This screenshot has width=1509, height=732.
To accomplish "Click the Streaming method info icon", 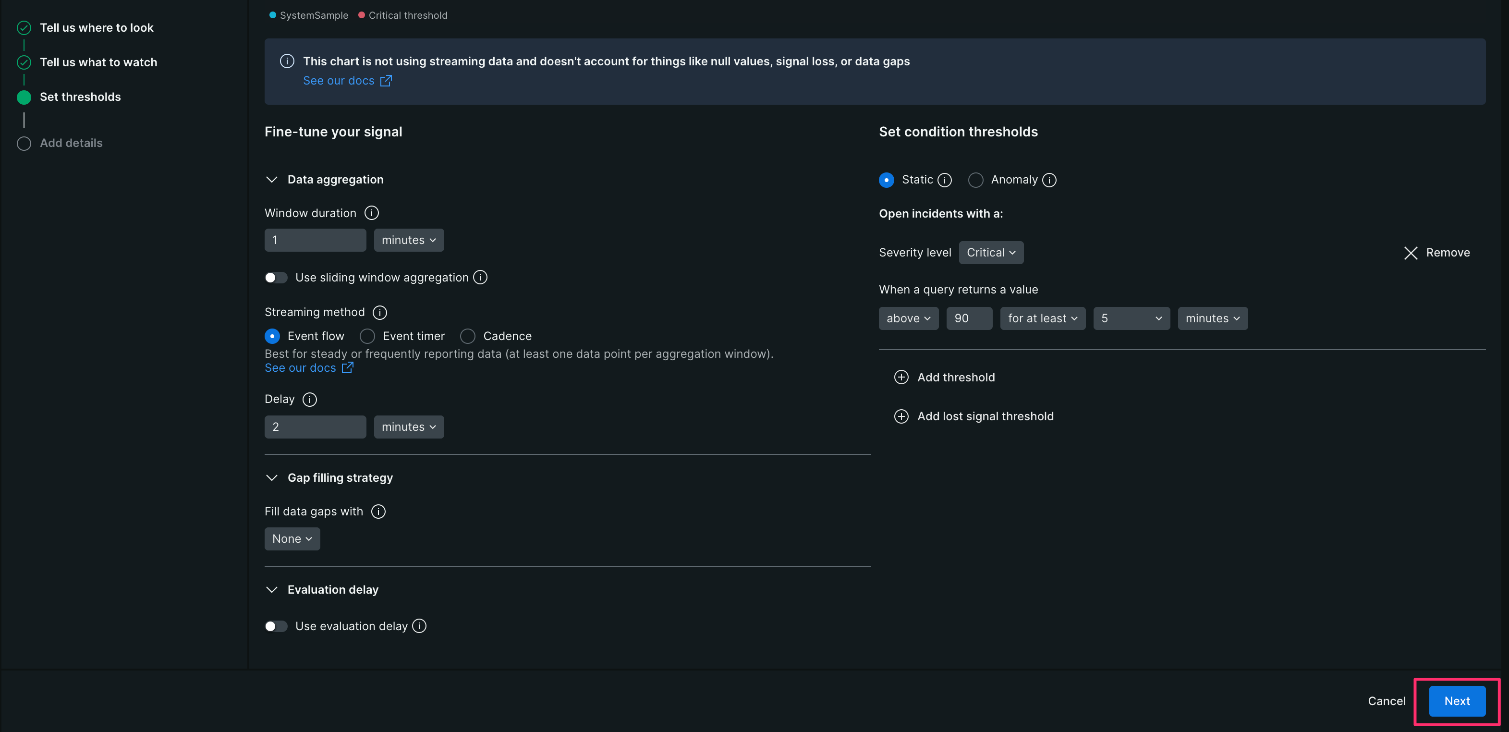I will pos(379,312).
